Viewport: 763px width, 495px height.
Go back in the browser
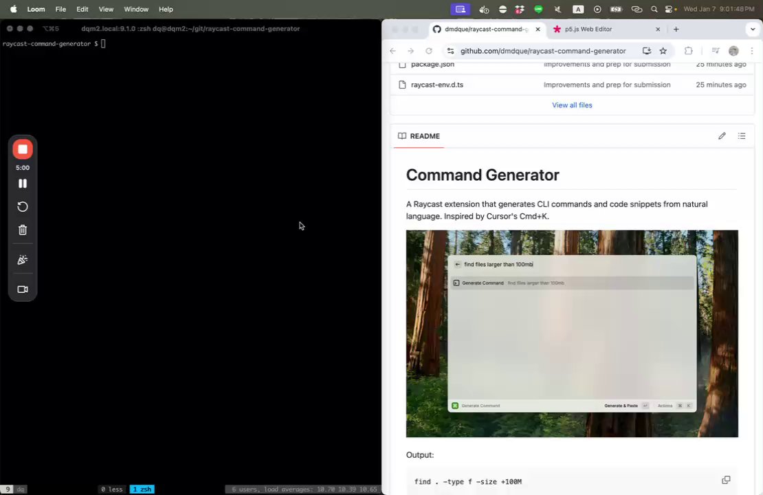pyautogui.click(x=392, y=51)
